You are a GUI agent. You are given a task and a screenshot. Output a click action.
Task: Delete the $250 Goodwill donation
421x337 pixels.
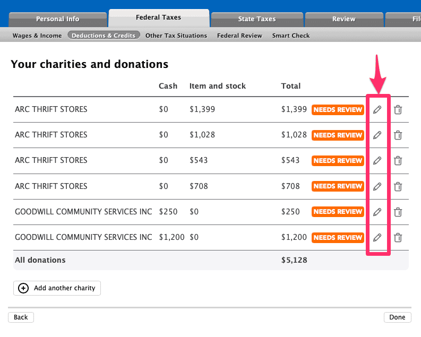(x=398, y=212)
